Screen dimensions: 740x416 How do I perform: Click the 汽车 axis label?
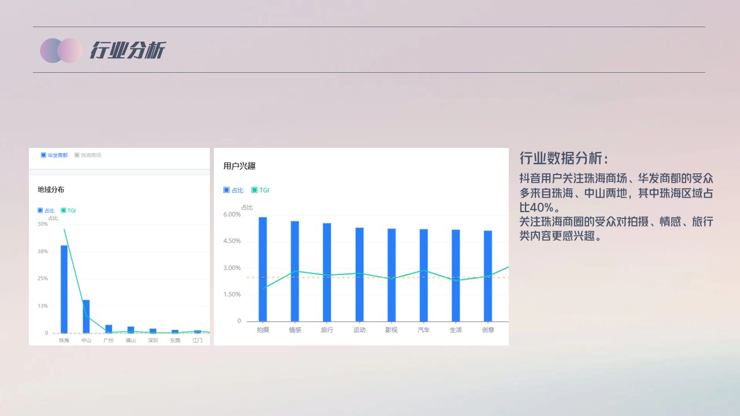point(424,330)
